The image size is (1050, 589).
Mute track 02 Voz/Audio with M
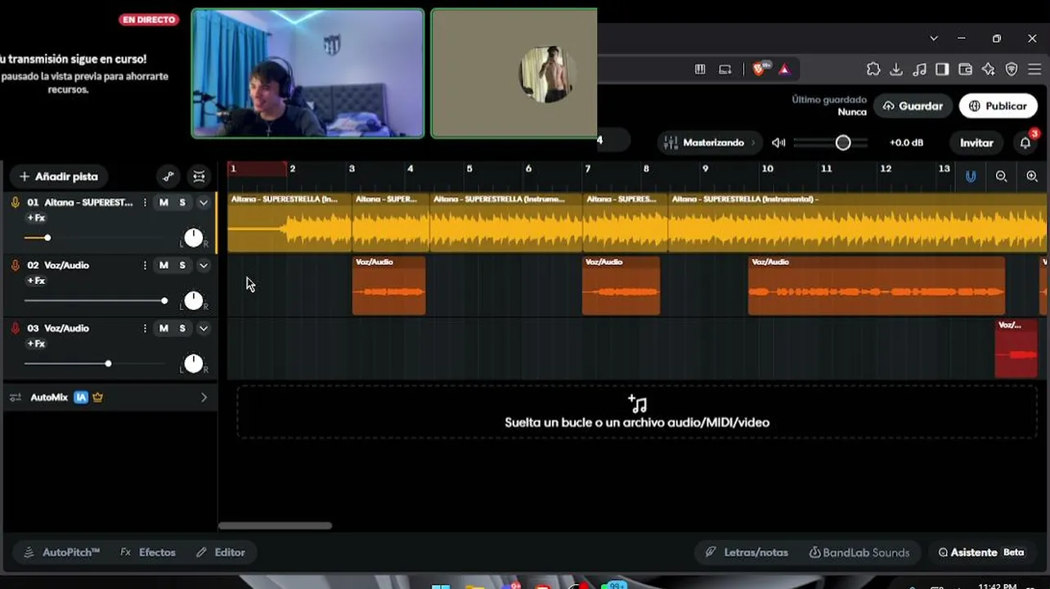164,265
